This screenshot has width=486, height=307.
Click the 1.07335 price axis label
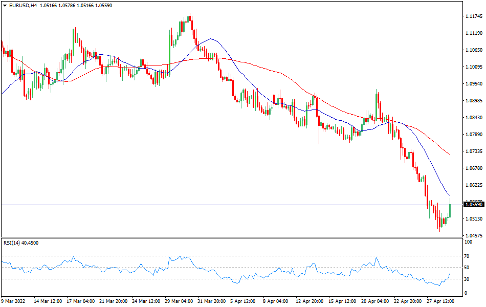(x=474, y=151)
